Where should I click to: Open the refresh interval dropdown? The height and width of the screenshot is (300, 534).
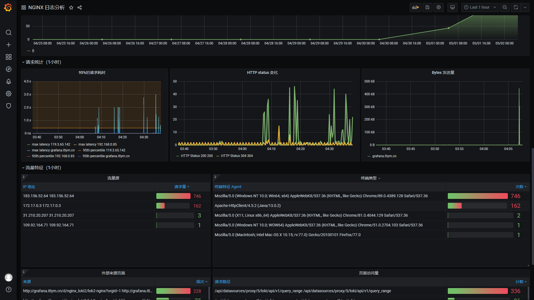[x=525, y=7]
